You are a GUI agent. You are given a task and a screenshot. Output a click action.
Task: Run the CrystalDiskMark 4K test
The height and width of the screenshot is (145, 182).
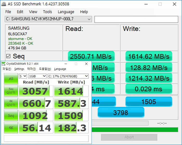tap(11, 128)
